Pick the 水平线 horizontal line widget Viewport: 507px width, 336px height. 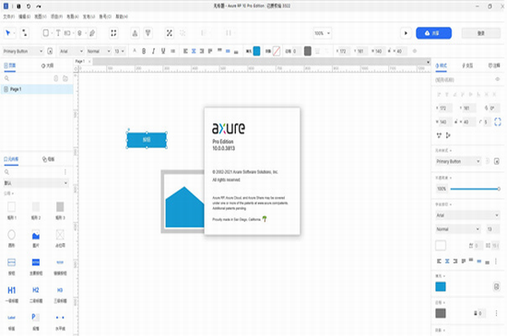pos(60,321)
